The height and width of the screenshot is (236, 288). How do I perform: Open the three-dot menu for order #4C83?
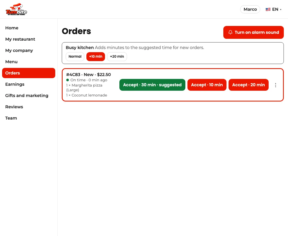click(x=275, y=85)
